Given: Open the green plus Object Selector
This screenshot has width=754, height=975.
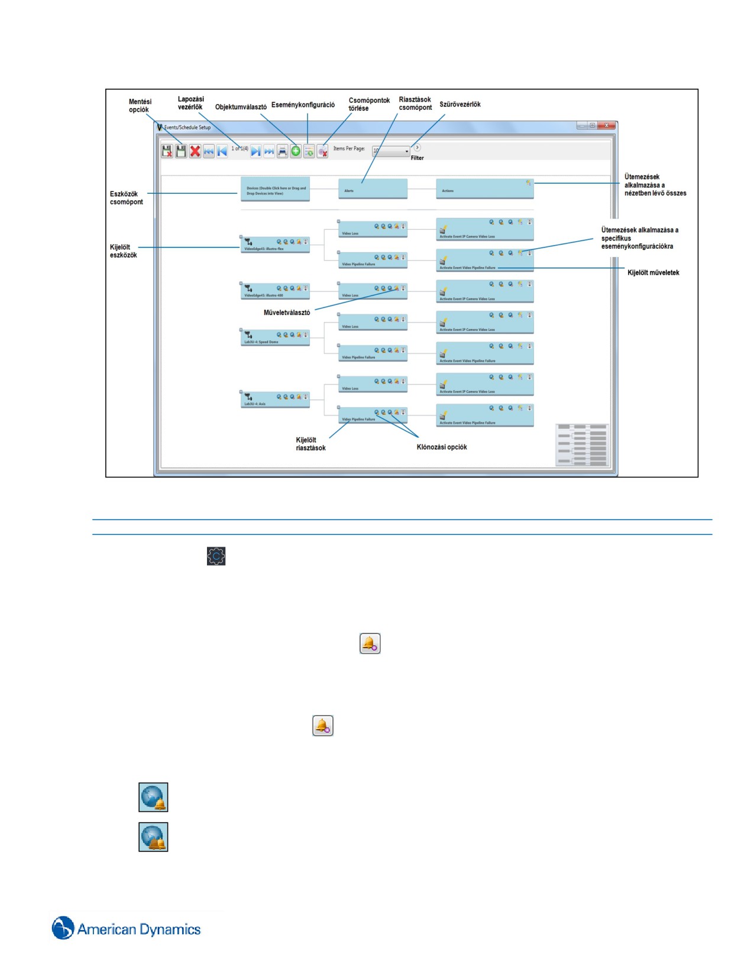Looking at the screenshot, I should pos(296,151).
